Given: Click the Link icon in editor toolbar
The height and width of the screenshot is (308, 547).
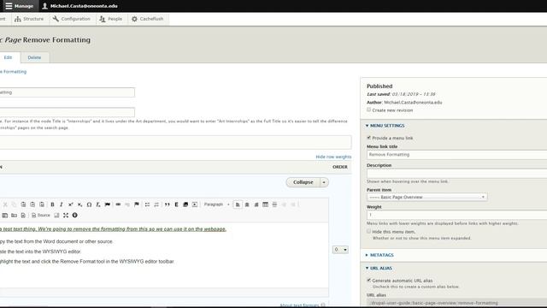Looking at the screenshot, I should (x=118, y=204).
